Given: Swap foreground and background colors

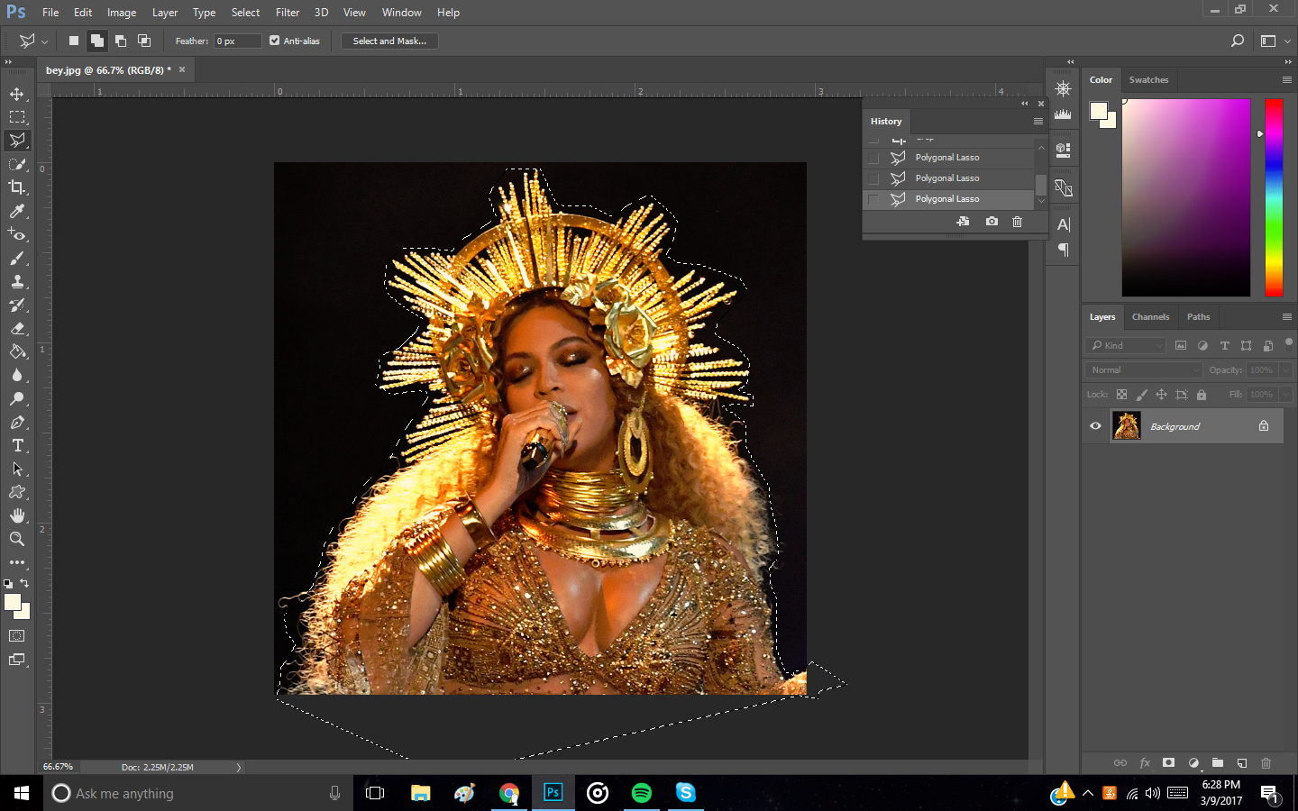Looking at the screenshot, I should point(24,583).
